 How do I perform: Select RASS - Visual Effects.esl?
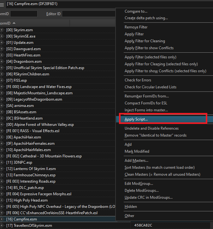click(x=33, y=131)
